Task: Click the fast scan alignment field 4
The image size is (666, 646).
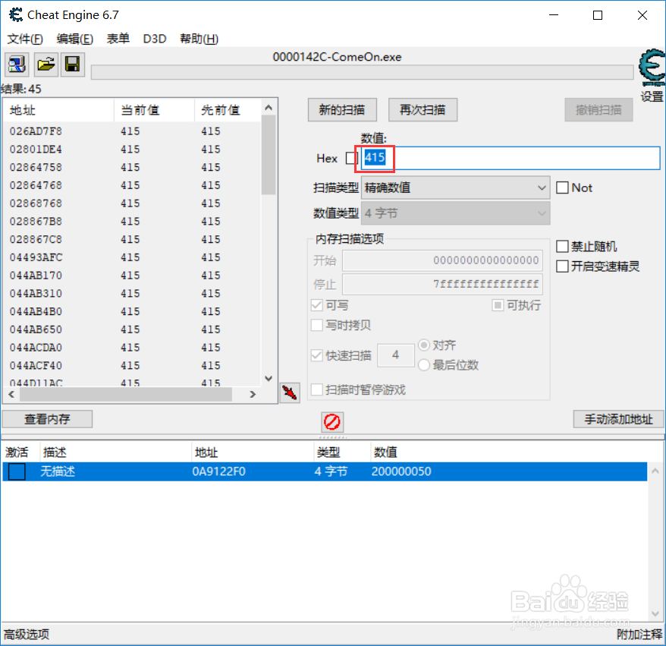Action: point(396,355)
